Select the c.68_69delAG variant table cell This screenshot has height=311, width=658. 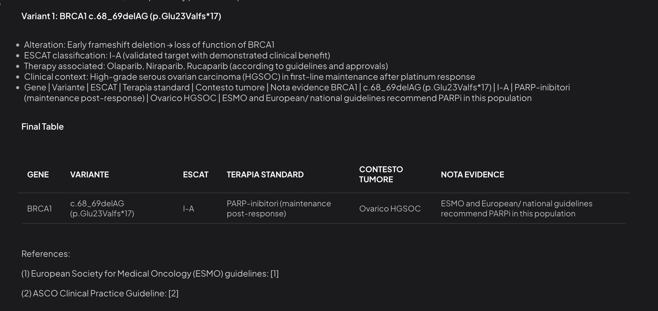[x=102, y=208]
